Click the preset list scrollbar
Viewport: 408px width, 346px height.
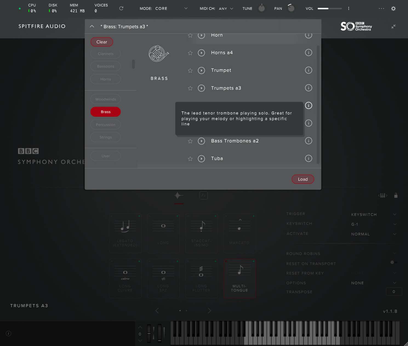coord(318,104)
